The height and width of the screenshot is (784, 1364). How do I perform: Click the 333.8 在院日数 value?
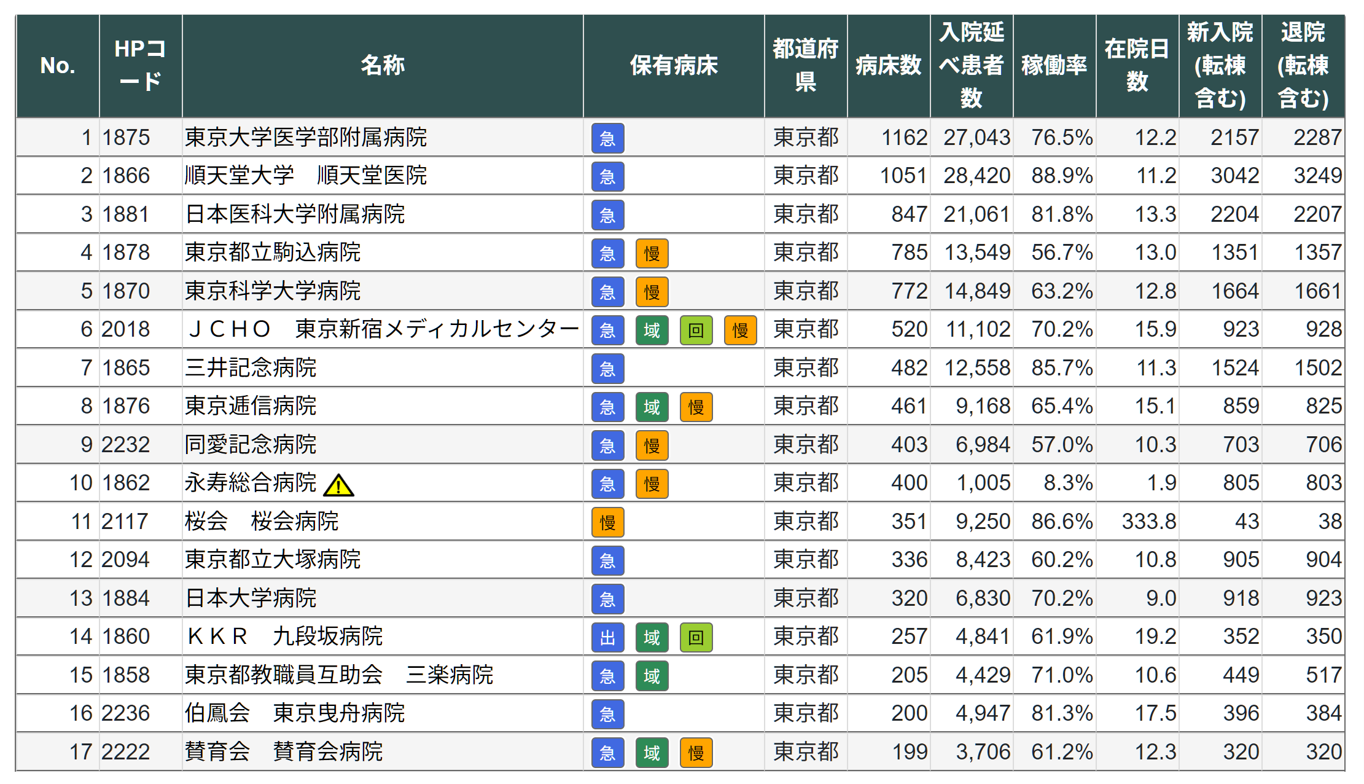(1149, 521)
